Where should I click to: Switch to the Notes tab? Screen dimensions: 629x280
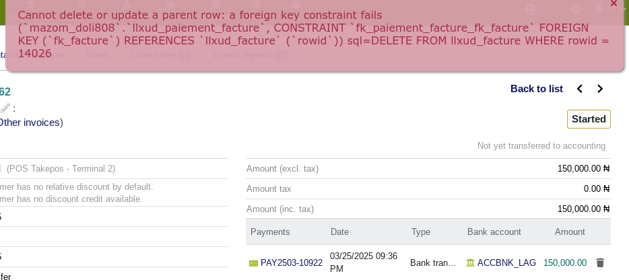[98, 55]
